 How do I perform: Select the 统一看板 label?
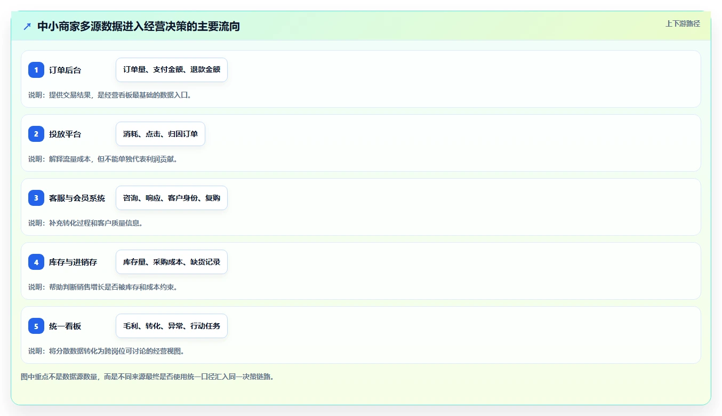65,326
